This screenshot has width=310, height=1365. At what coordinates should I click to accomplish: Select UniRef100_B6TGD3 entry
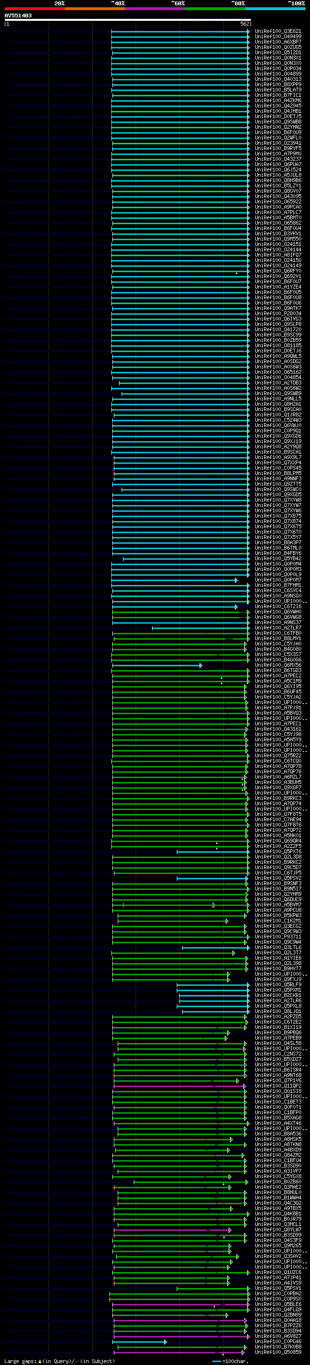click(278, 670)
